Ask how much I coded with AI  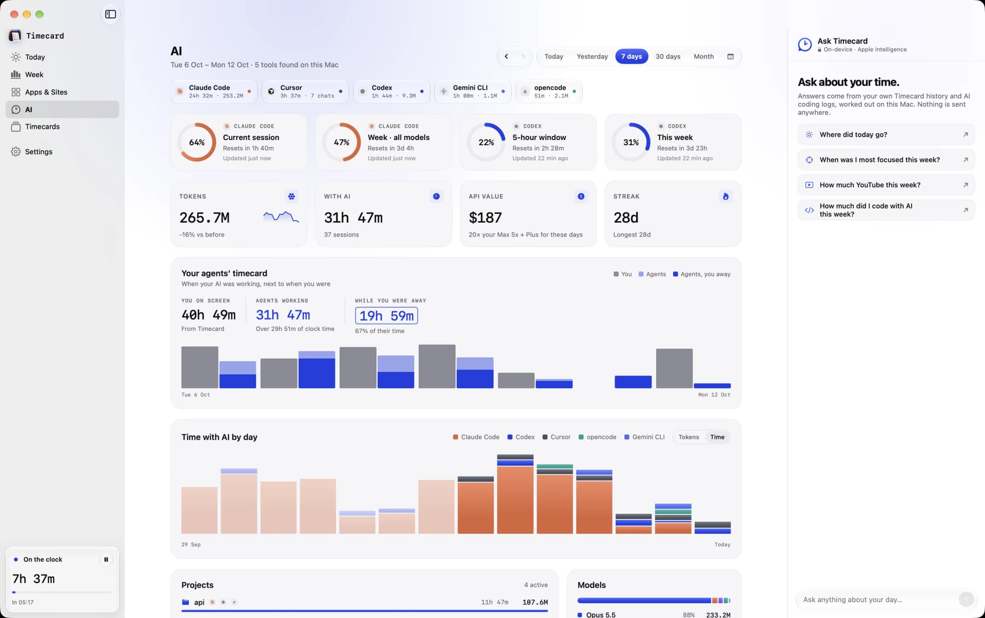coord(886,210)
